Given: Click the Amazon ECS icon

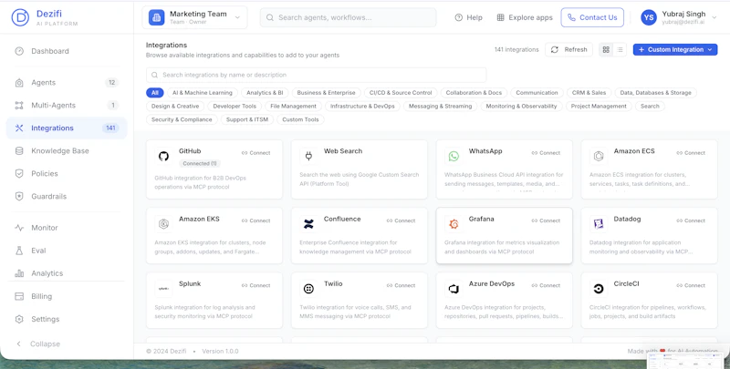Looking at the screenshot, I should click(599, 156).
